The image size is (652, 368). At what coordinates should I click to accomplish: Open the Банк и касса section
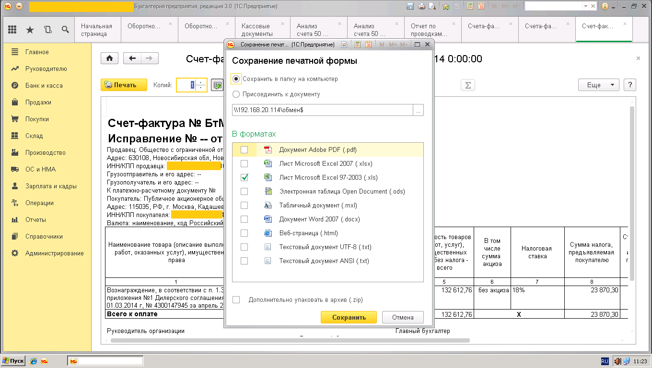[x=44, y=85]
